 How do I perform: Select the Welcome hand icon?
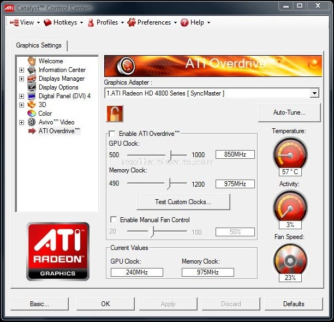click(x=32, y=61)
